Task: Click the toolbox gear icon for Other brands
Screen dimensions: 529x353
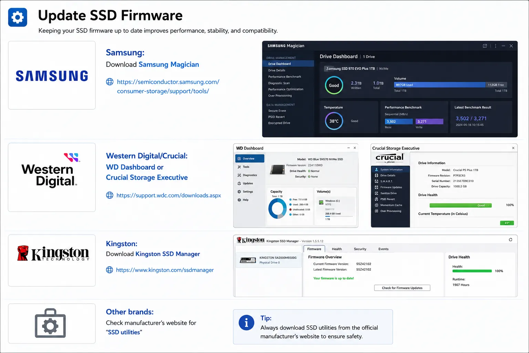Action: coord(50,323)
